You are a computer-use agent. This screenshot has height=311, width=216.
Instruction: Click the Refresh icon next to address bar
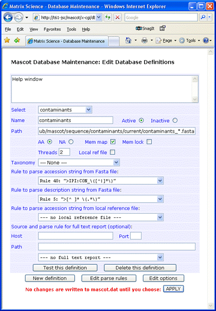pyautogui.click(x=108, y=17)
